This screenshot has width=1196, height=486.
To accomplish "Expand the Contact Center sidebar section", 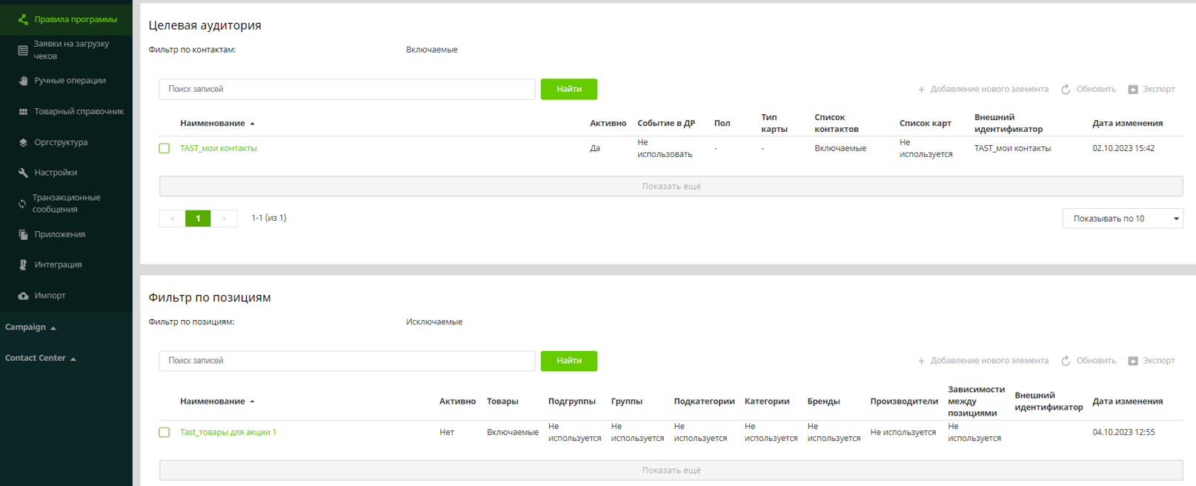I will 41,358.
